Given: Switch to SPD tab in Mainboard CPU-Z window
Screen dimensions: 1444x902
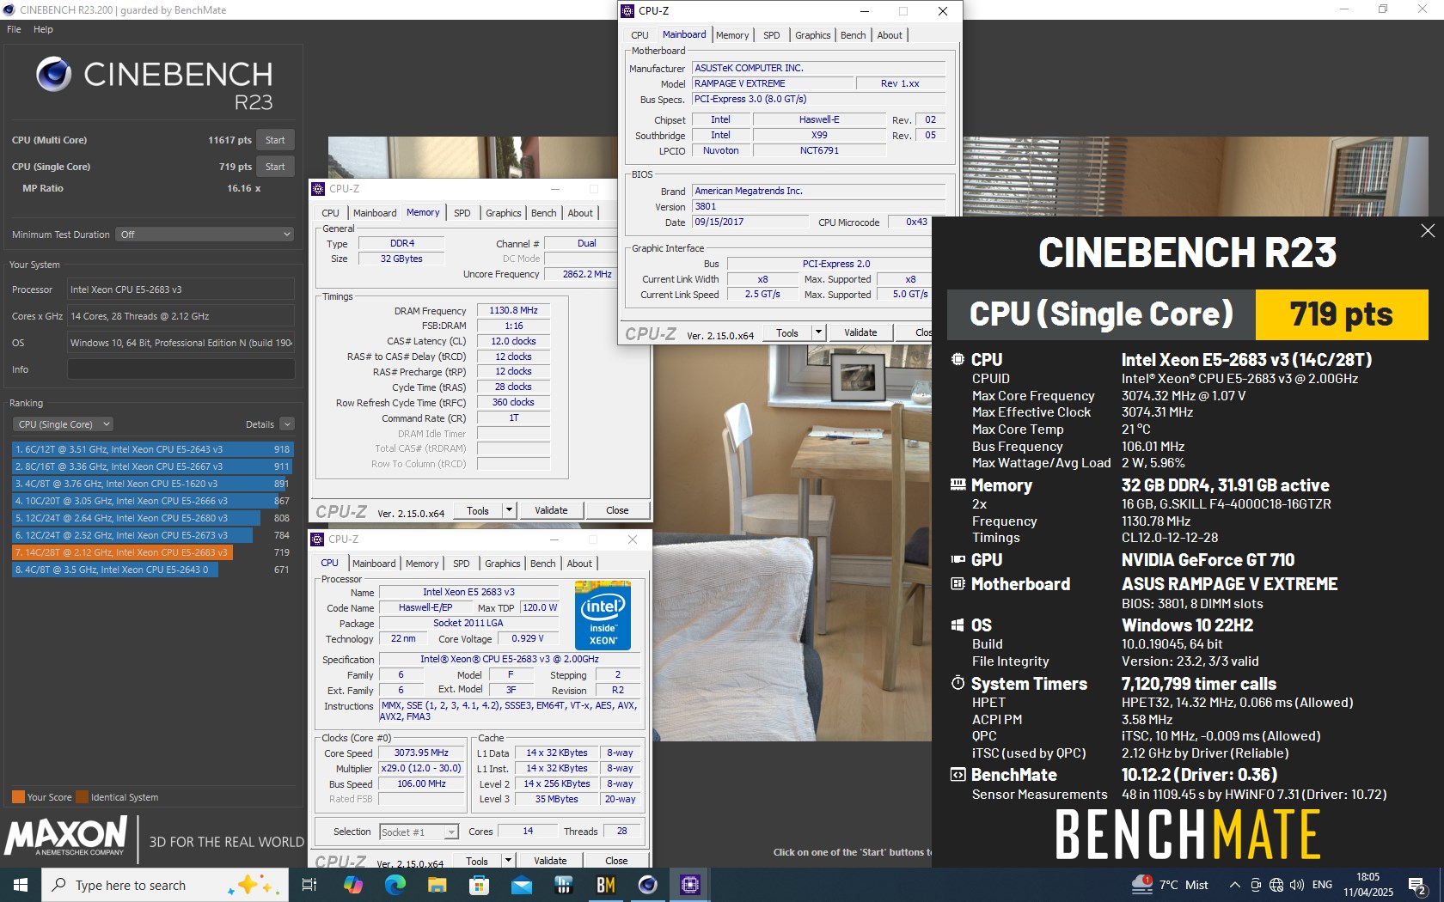Looking at the screenshot, I should [x=772, y=35].
